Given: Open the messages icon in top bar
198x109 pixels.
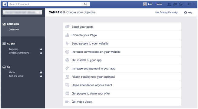Looking at the screenshot, I should click(x=175, y=4).
